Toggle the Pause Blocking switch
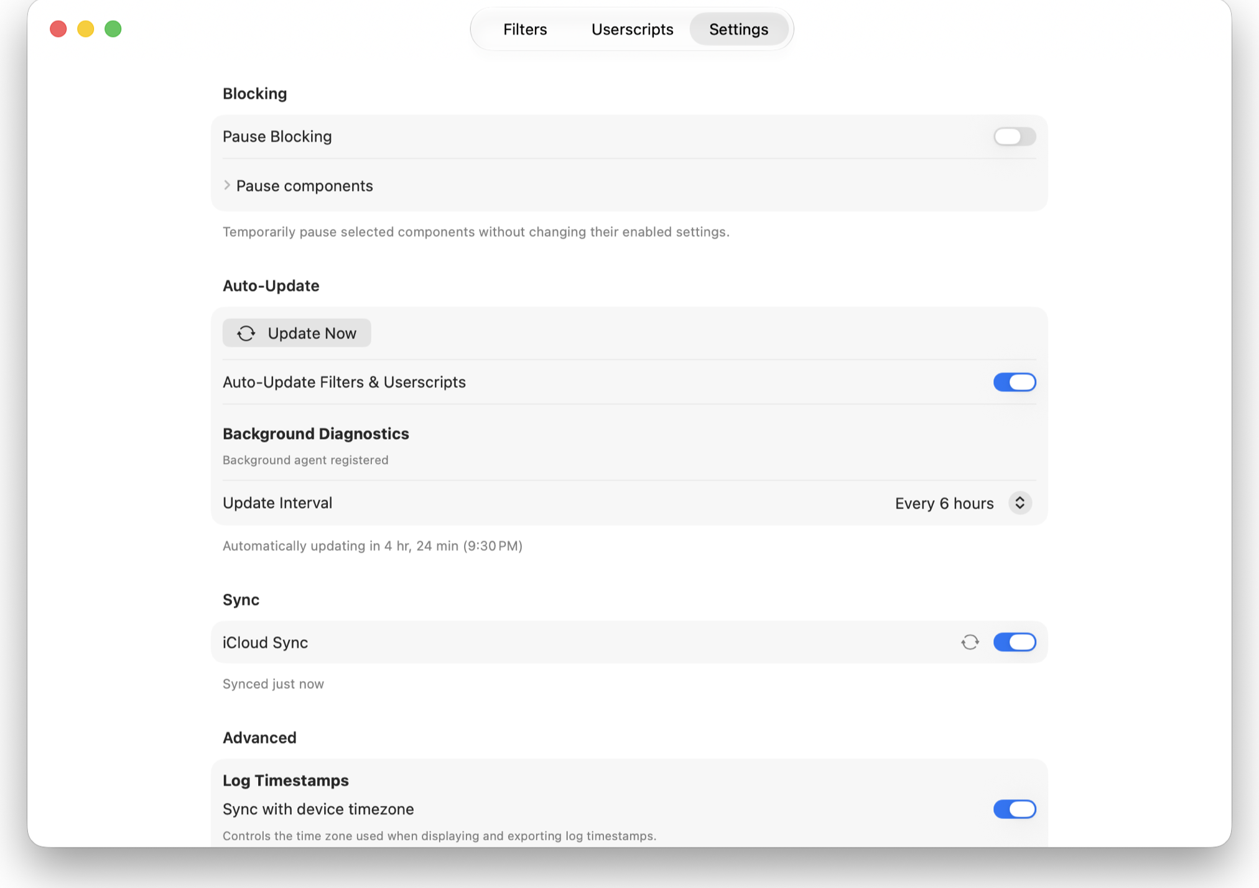 [1014, 136]
